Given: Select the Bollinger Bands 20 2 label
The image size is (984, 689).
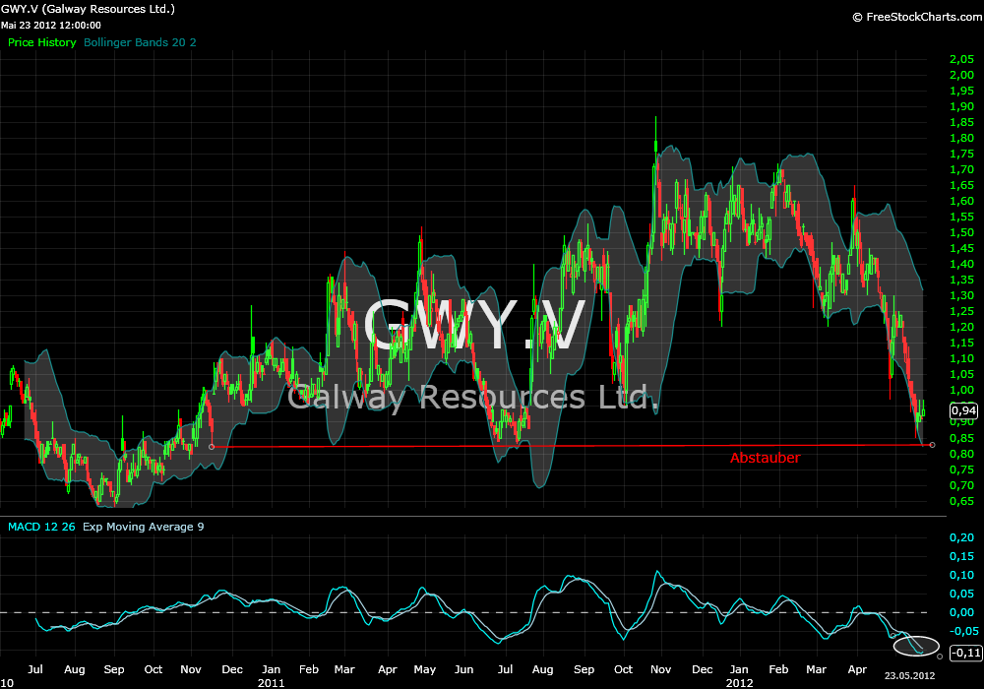Looking at the screenshot, I should click(140, 42).
